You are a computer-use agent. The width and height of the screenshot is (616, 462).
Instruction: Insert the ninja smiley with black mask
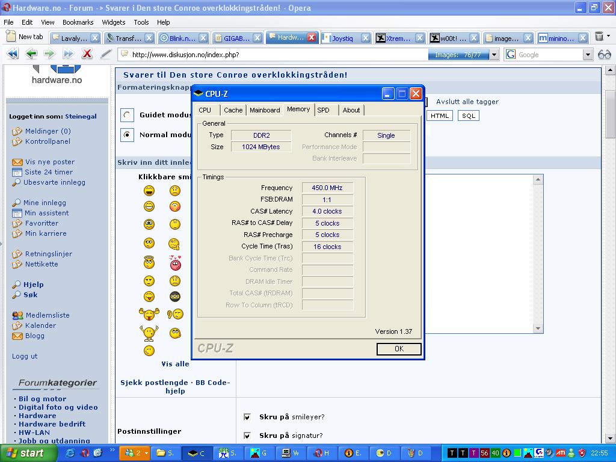pos(175,296)
